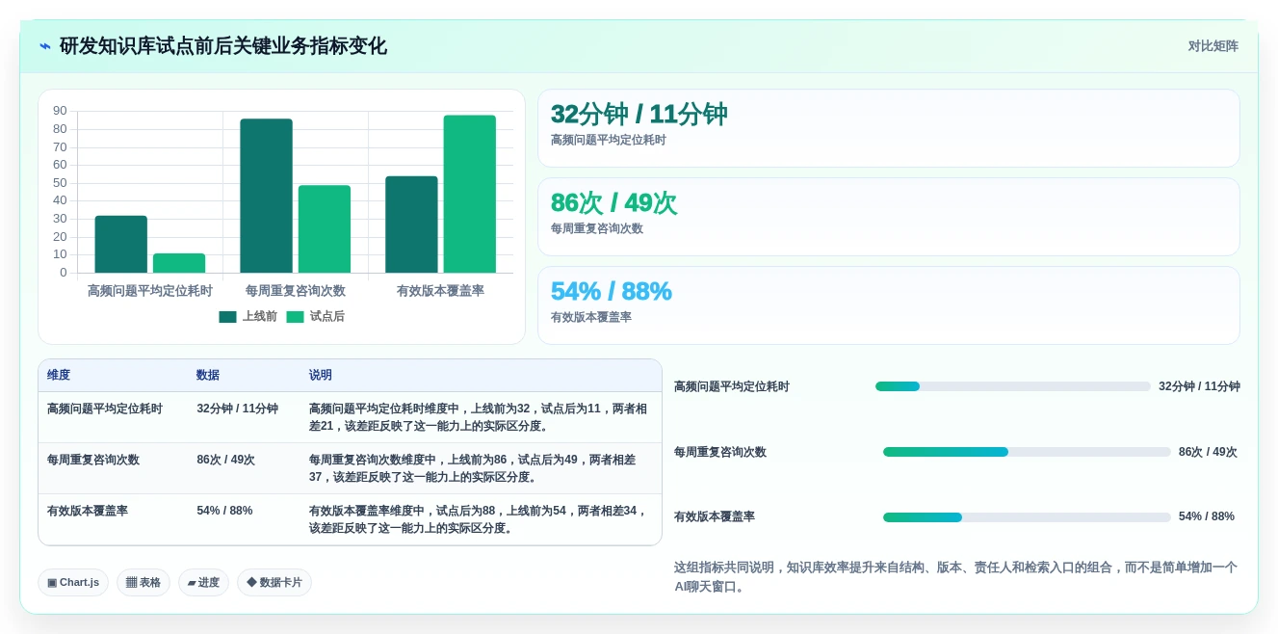Click the 试点后 bar for 高频问题平均定位耗时
Viewport: 1278px width, 634px height.
click(179, 263)
